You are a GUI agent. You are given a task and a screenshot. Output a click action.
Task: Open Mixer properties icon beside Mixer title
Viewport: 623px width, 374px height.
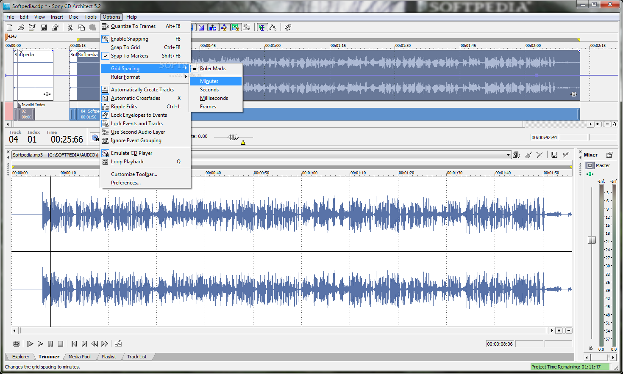(x=609, y=155)
